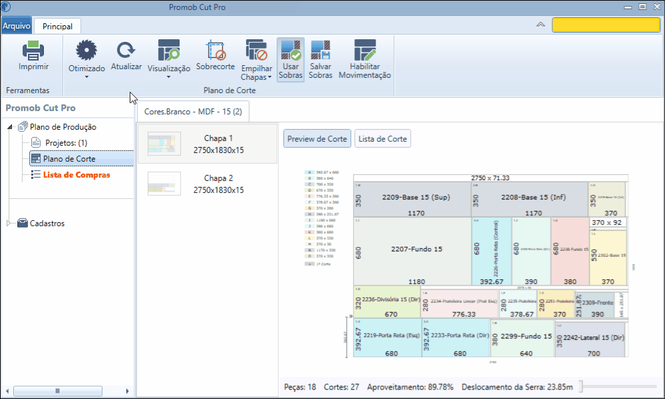Open the Empilhar Chapas dropdown arrow

[269, 77]
